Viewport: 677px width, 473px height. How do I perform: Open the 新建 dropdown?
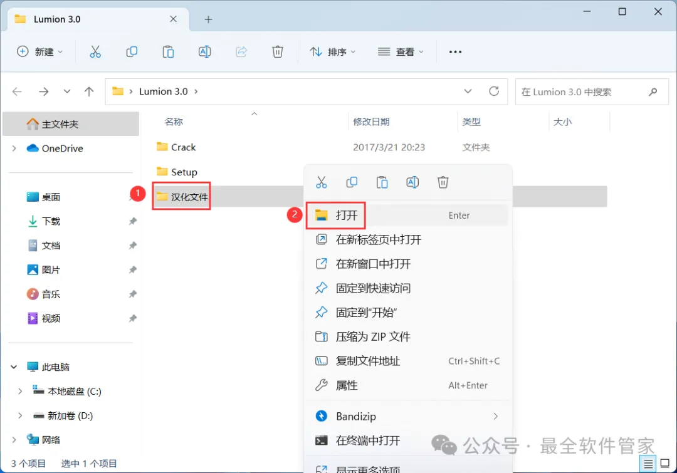[x=39, y=52]
